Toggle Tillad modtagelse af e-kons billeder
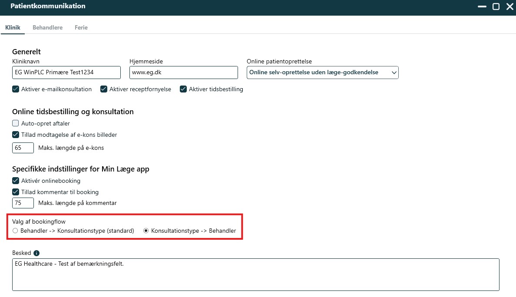The image size is (516, 297). [x=16, y=135]
